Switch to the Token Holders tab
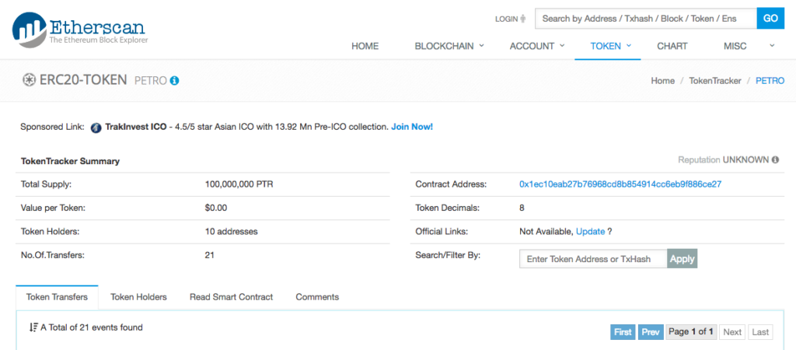This screenshot has width=796, height=350. coord(138,297)
